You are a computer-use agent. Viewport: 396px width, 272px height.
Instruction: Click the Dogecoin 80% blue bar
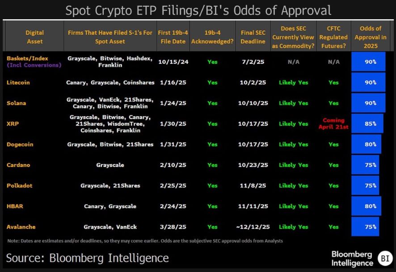367,144
